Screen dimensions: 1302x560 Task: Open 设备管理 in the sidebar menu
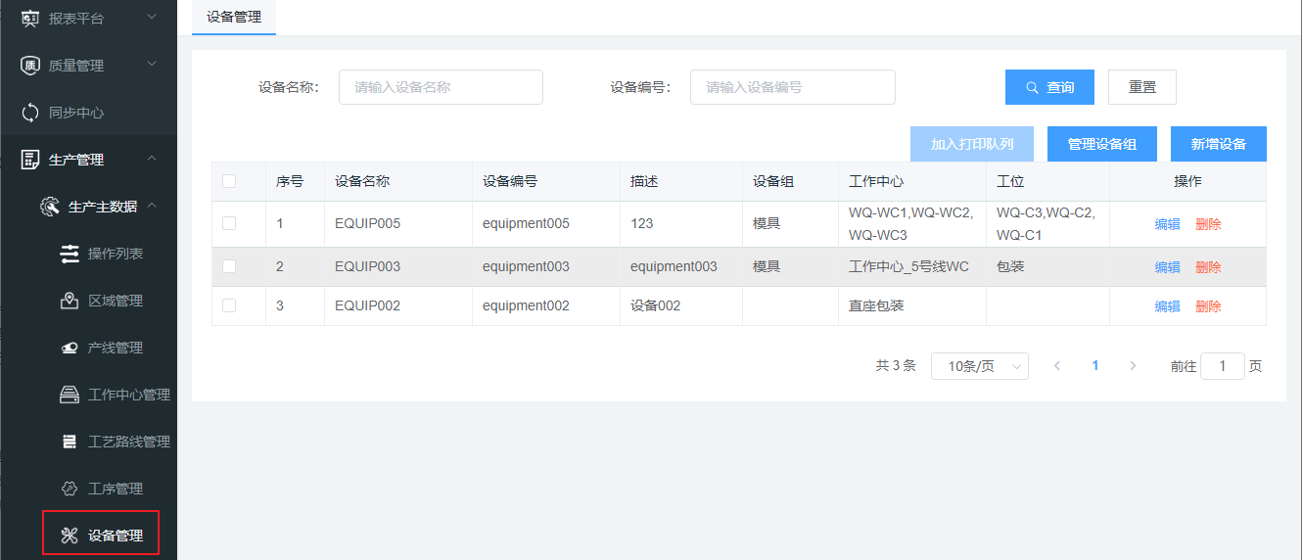(115, 536)
